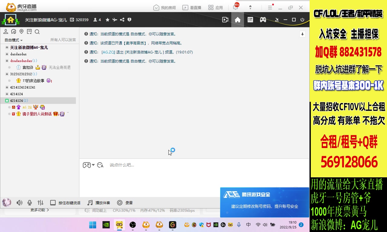Click 播放伴奏 play accompaniment button

[x=99, y=203]
